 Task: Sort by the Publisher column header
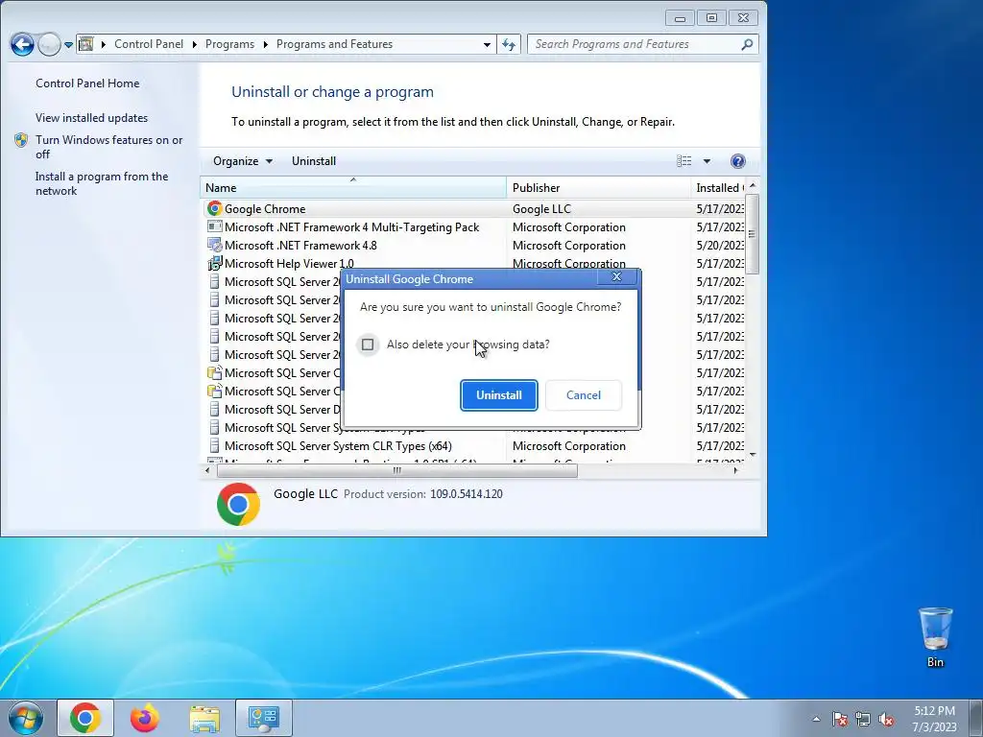click(x=598, y=187)
